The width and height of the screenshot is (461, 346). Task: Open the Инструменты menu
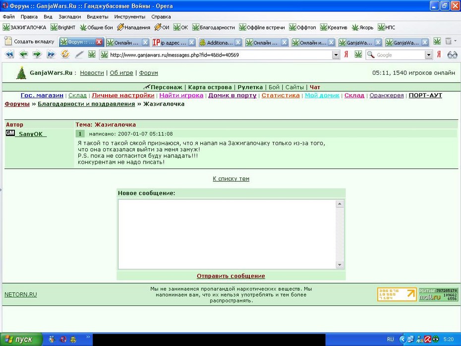point(130,17)
